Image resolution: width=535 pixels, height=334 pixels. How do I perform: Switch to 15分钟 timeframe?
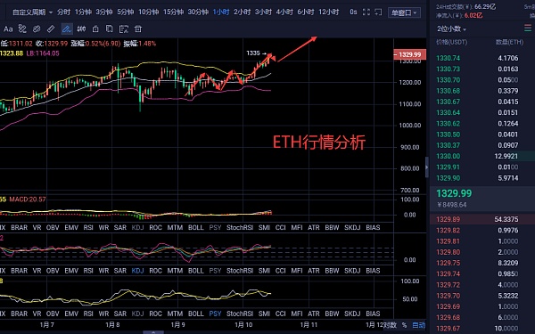pyautogui.click(x=173, y=12)
